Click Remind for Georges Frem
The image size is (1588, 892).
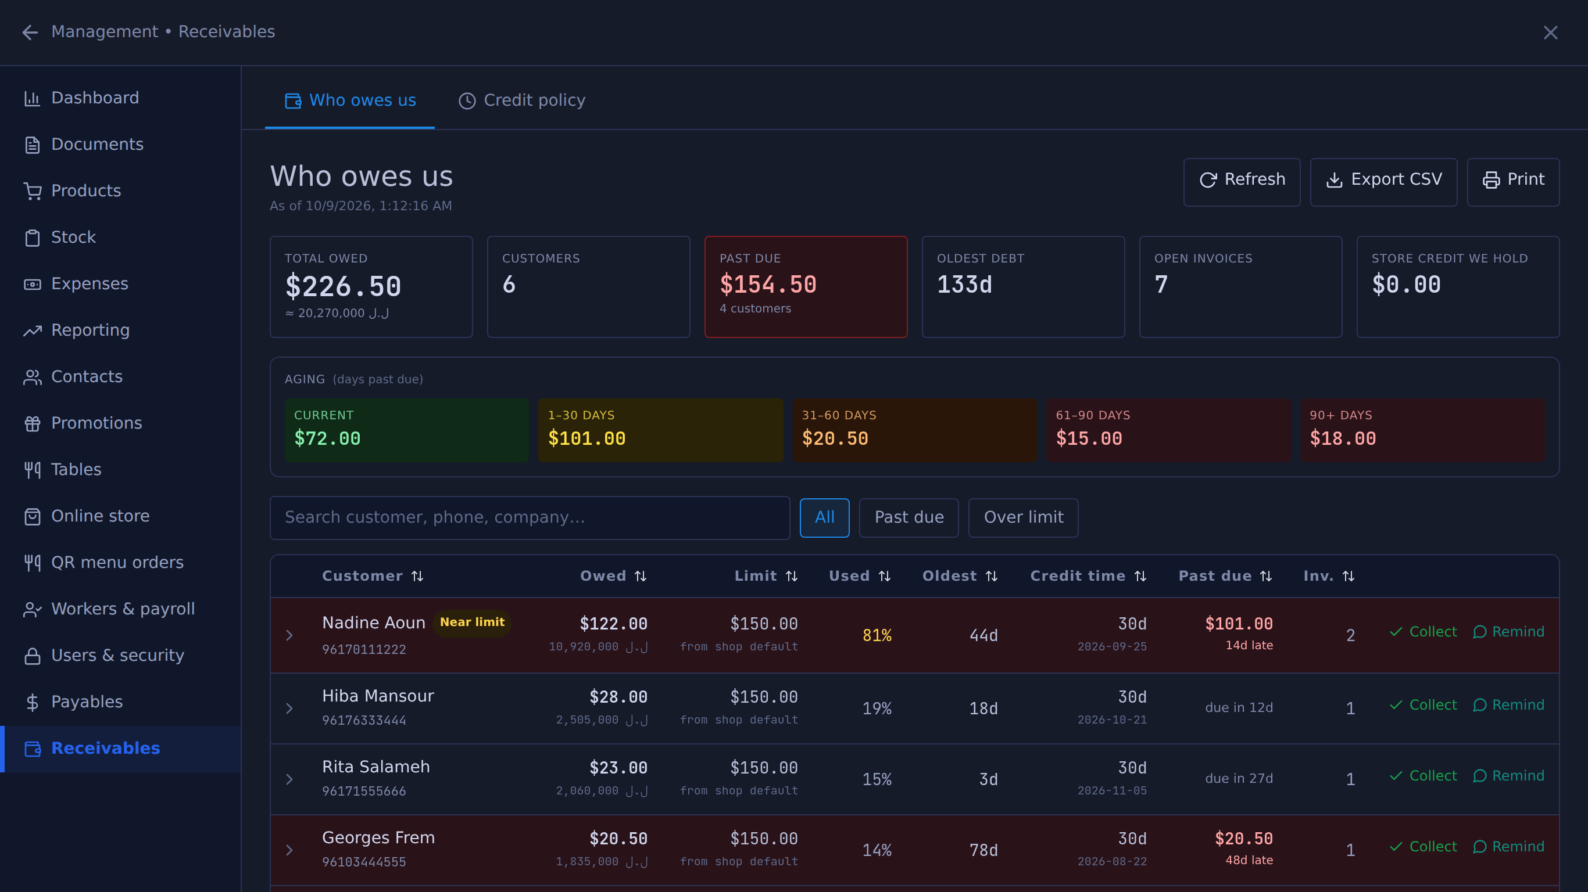point(1508,847)
